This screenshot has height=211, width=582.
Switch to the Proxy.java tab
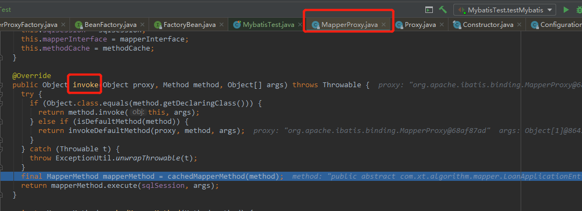(x=420, y=25)
